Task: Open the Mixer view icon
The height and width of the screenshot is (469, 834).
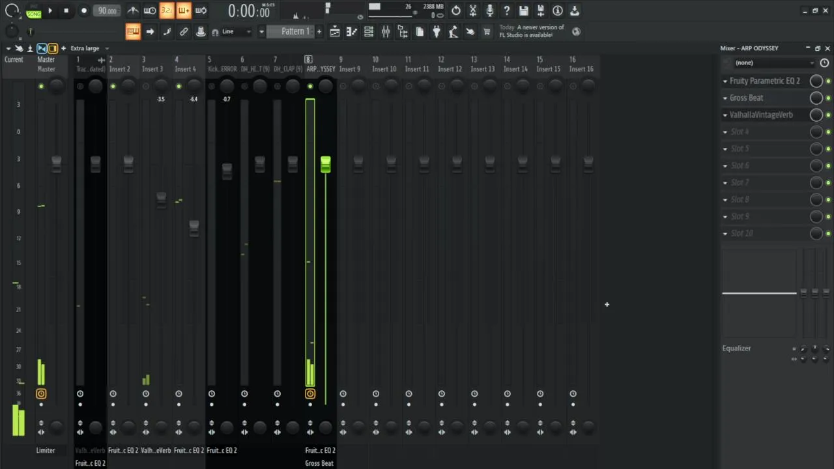Action: click(386, 31)
